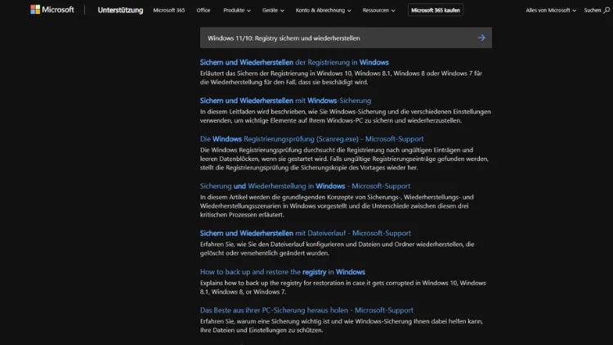Open Office menu item
This screenshot has height=345, width=613.
[x=204, y=10]
